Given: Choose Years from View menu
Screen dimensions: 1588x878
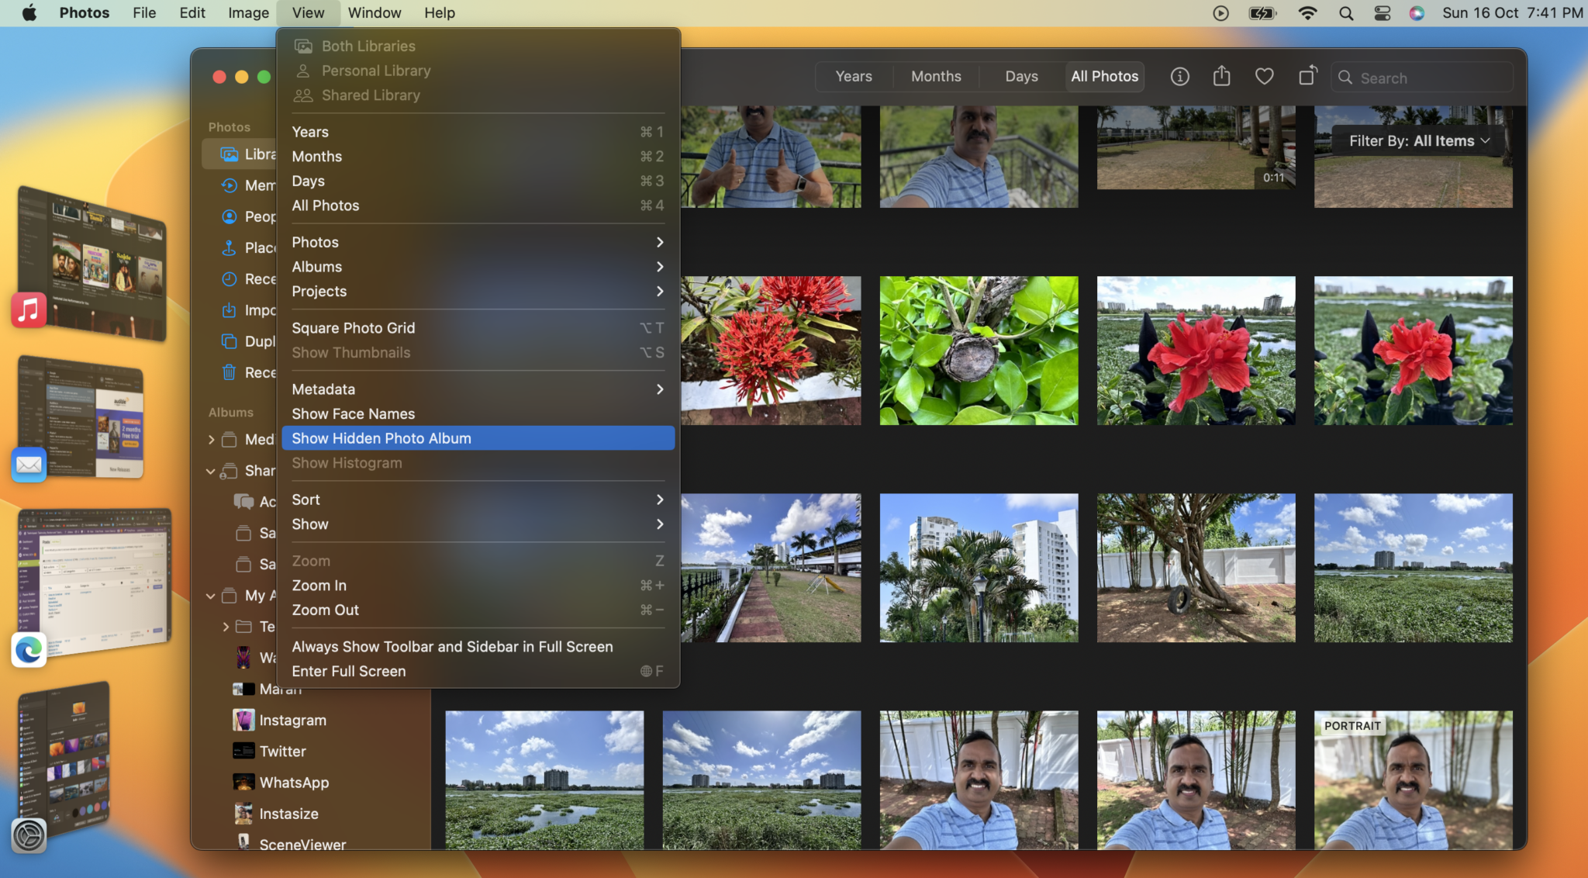Looking at the screenshot, I should 478,132.
